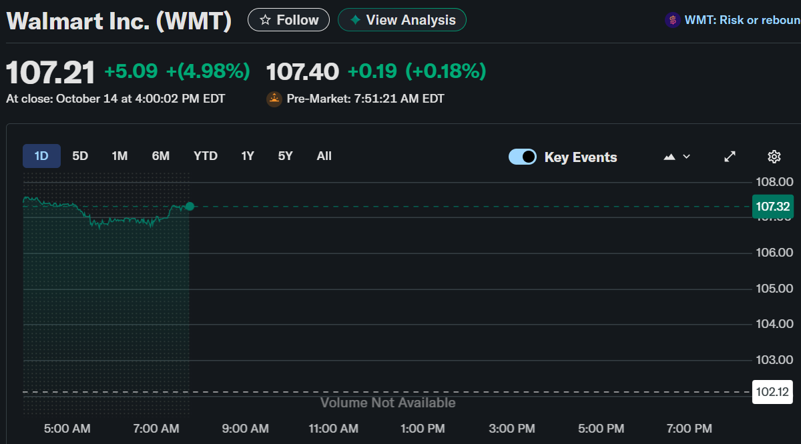The height and width of the screenshot is (444, 801).
Task: Click the pre-market sunrise icon
Action: point(274,99)
